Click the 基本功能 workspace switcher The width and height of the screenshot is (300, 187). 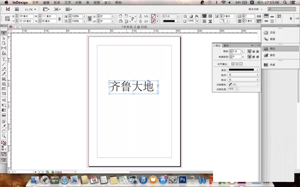[x=255, y=9]
